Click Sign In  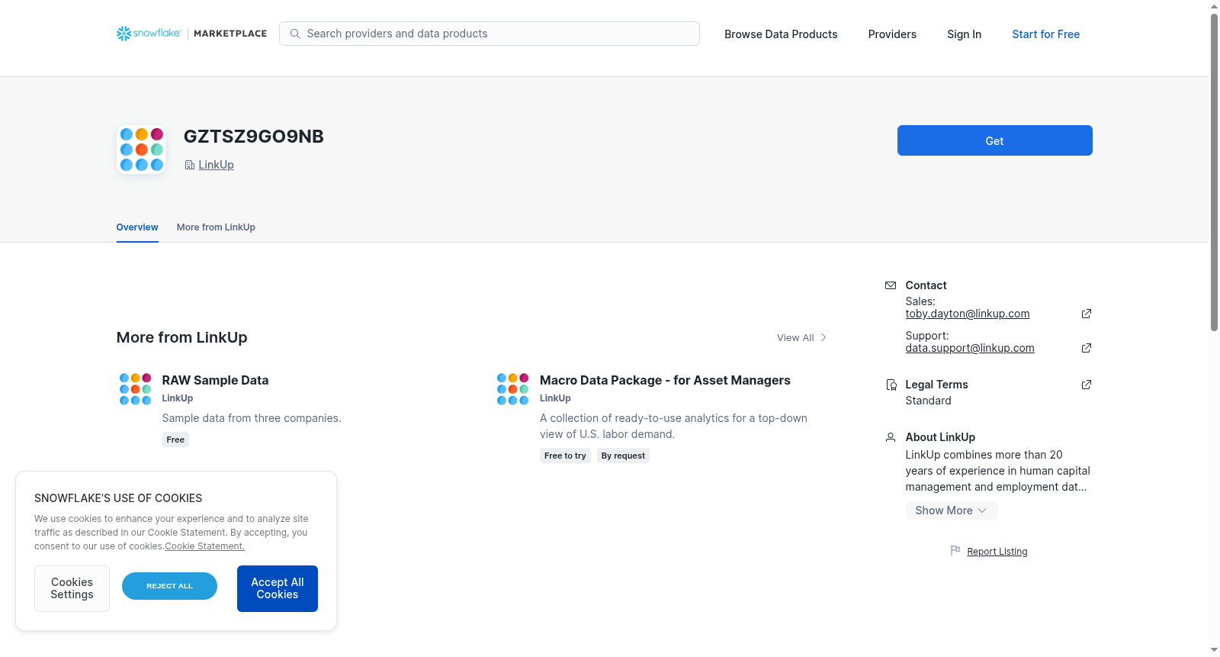964,34
